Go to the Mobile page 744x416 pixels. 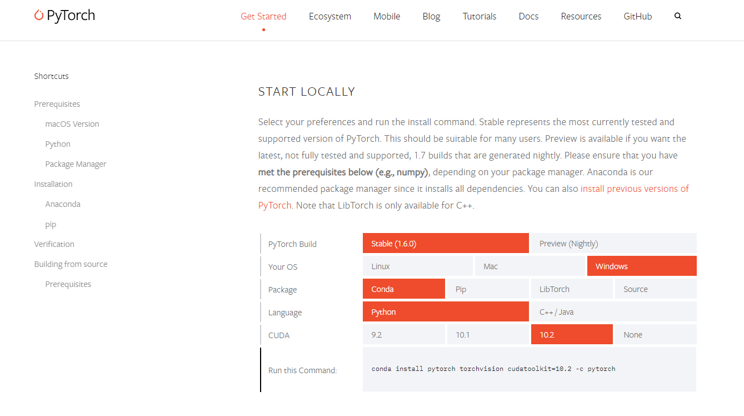[x=387, y=16]
